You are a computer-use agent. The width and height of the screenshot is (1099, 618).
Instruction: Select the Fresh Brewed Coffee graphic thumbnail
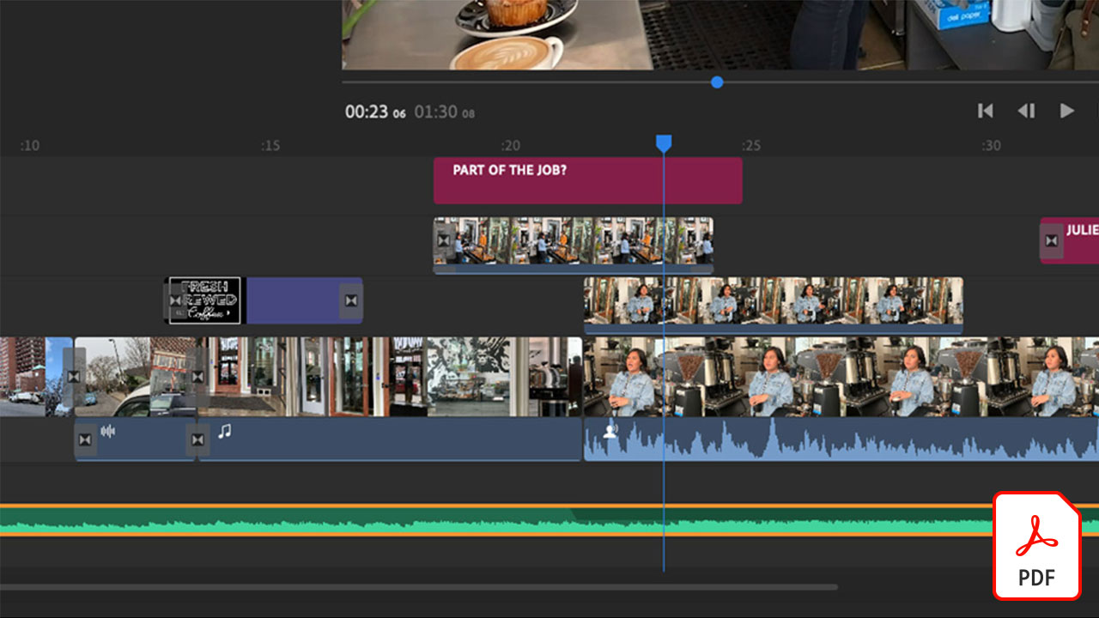pyautogui.click(x=203, y=300)
